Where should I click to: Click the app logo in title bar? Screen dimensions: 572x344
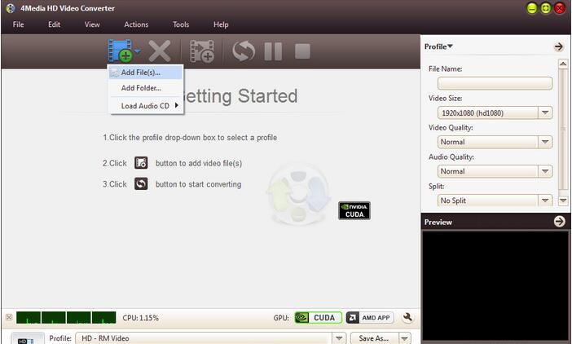pyautogui.click(x=11, y=8)
